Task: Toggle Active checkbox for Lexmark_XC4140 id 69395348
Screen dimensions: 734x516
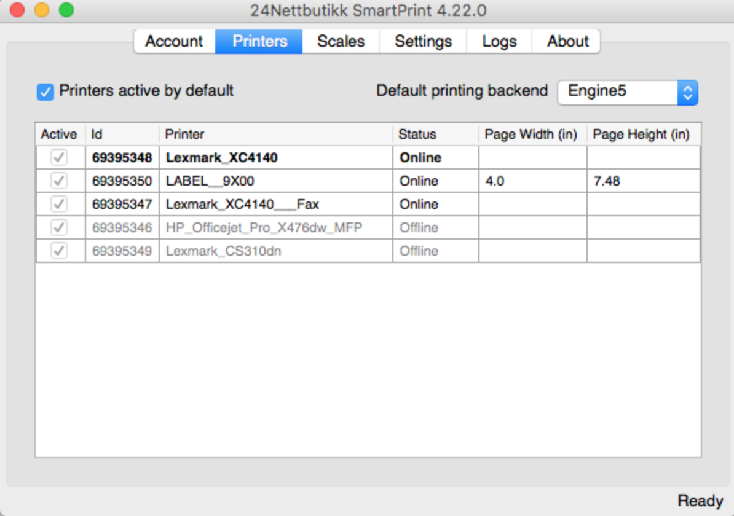Action: tap(59, 157)
